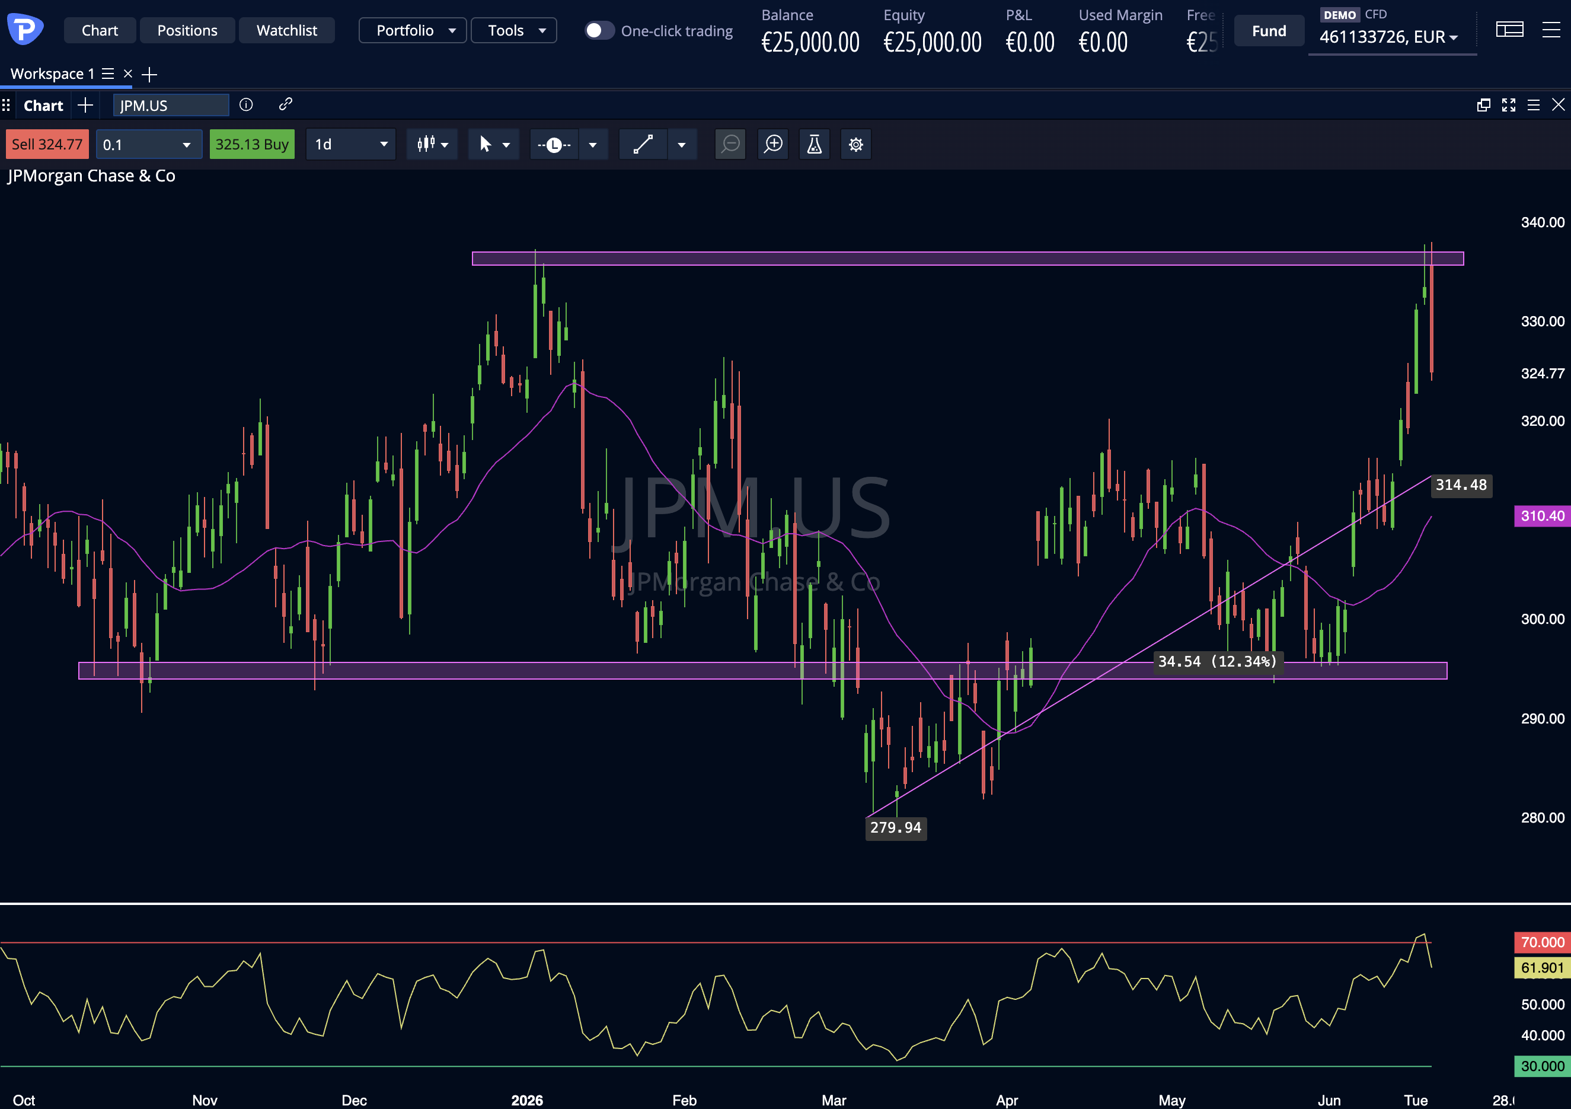Open the chart type dropdown
The image size is (1571, 1109).
(x=432, y=145)
